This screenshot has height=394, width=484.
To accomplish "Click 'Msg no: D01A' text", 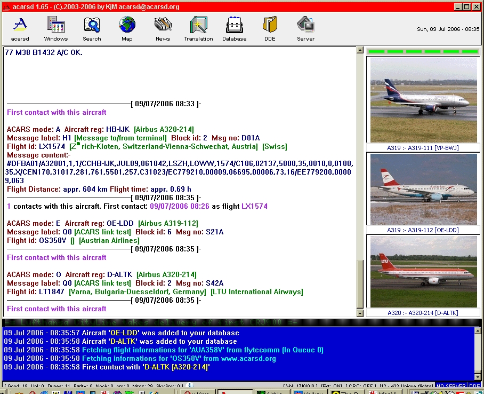I will (236, 138).
